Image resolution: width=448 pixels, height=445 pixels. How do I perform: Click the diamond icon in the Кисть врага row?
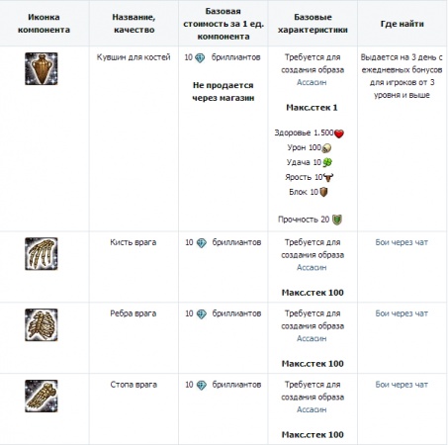click(x=202, y=243)
